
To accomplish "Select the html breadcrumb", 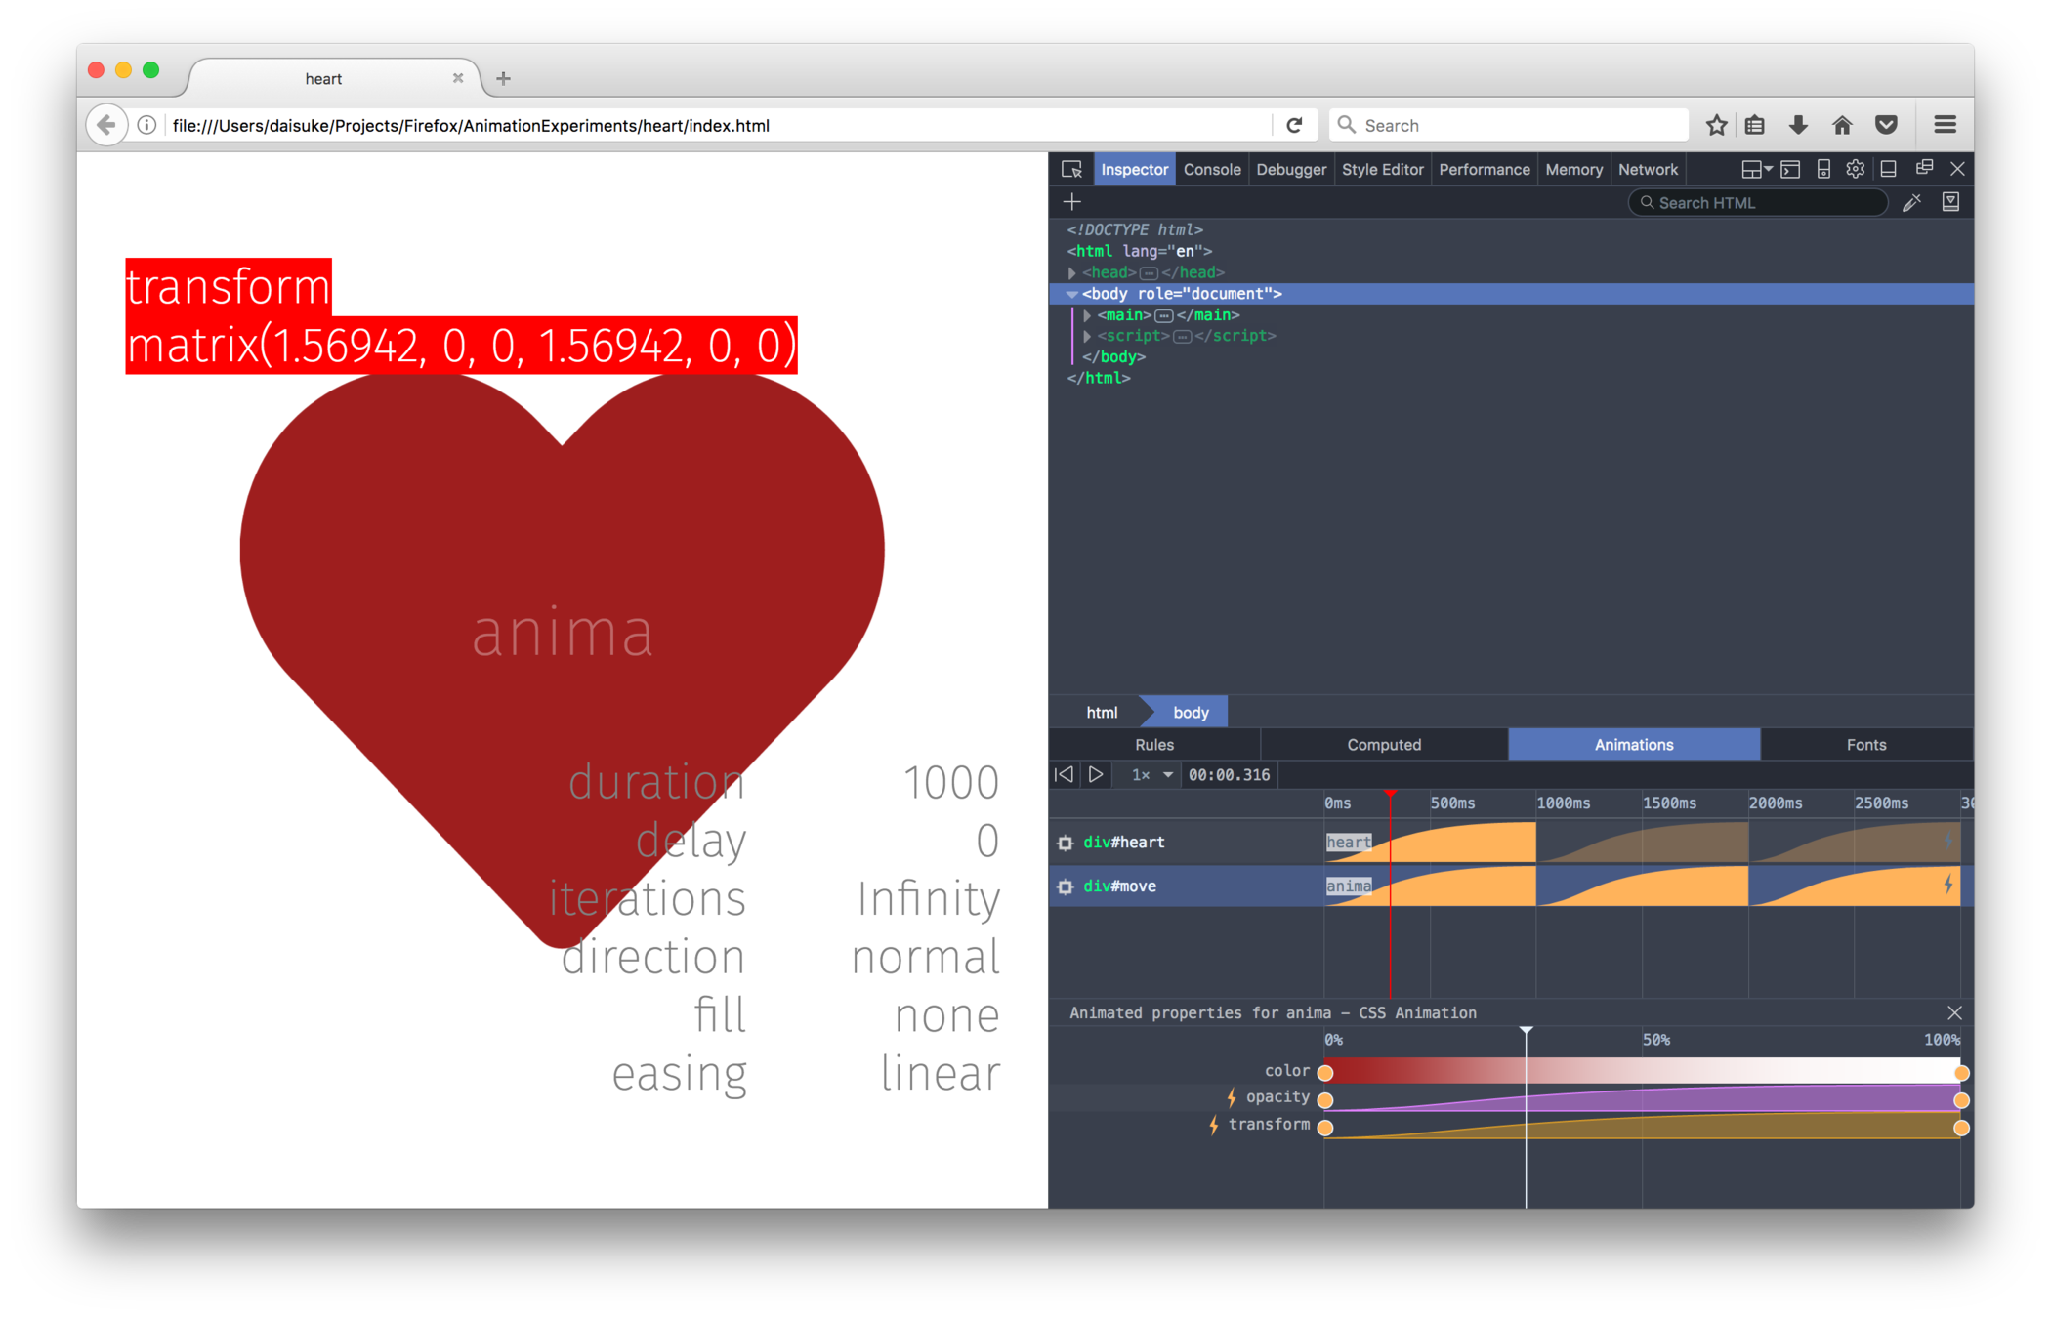I will click(x=1102, y=713).
